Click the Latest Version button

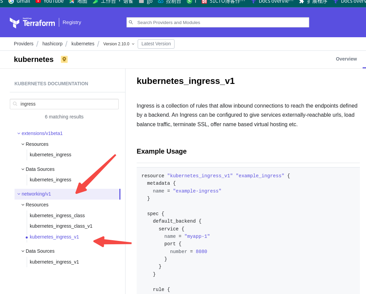(x=156, y=44)
